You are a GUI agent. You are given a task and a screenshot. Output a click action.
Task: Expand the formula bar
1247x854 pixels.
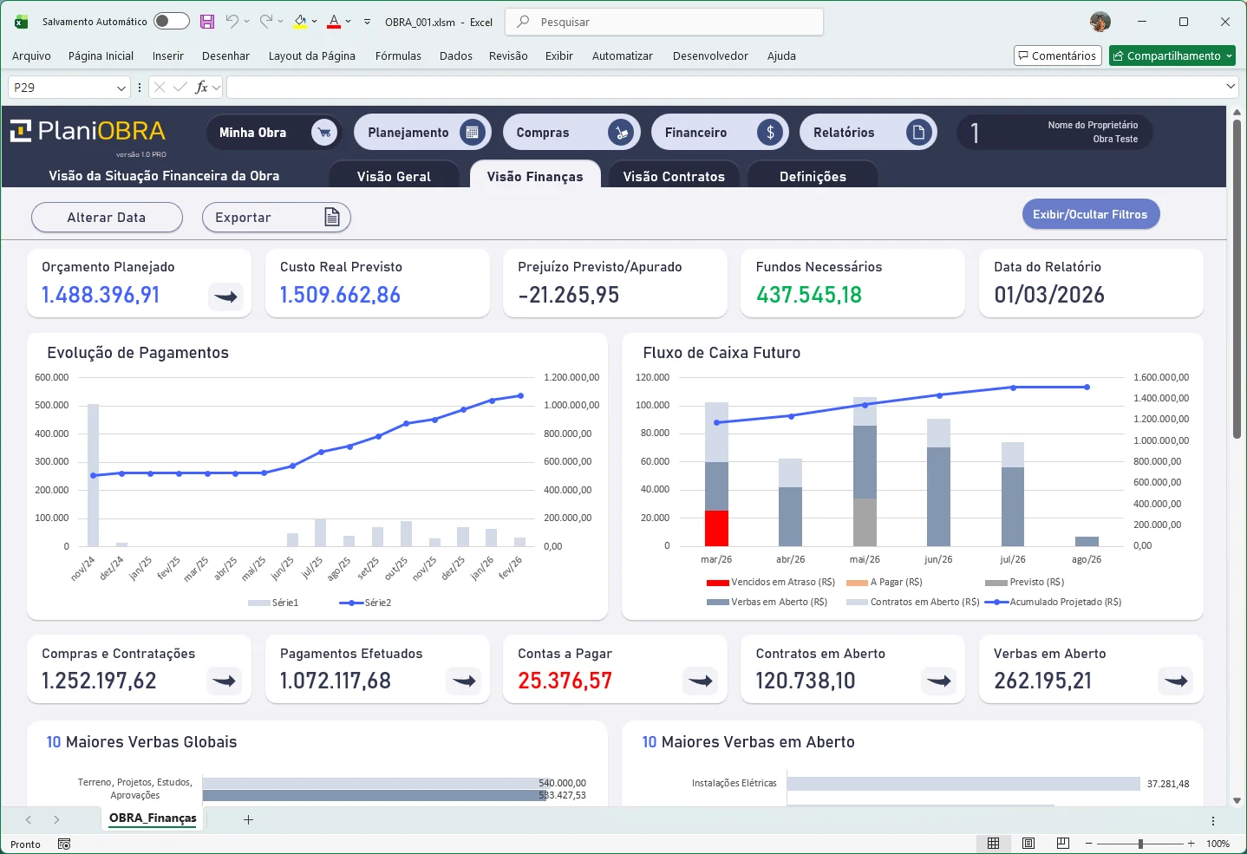coord(1231,87)
